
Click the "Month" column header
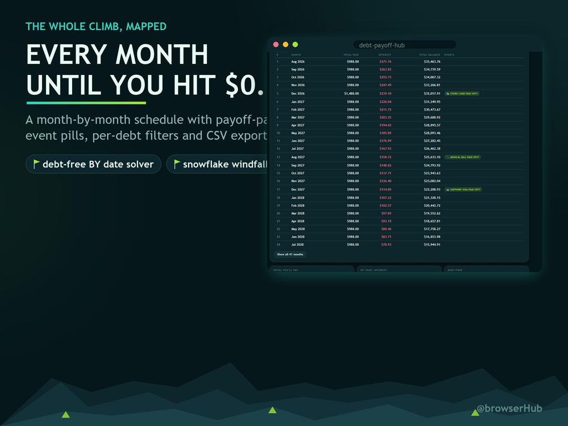[296, 55]
